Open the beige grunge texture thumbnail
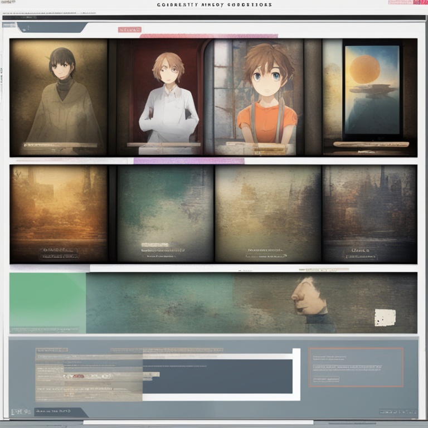The width and height of the screenshot is (428, 428). coord(268,213)
